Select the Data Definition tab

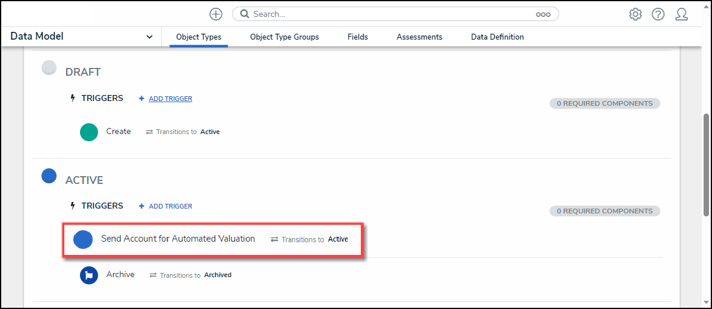(x=497, y=37)
